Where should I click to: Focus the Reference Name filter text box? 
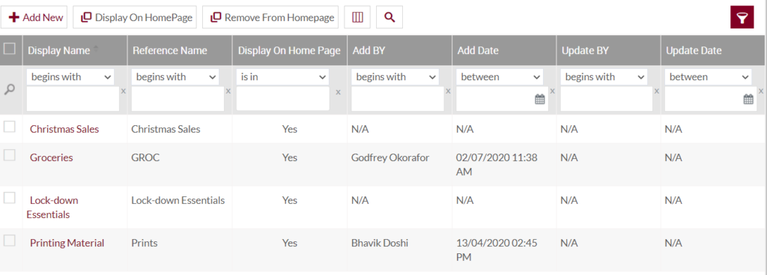pyautogui.click(x=178, y=99)
